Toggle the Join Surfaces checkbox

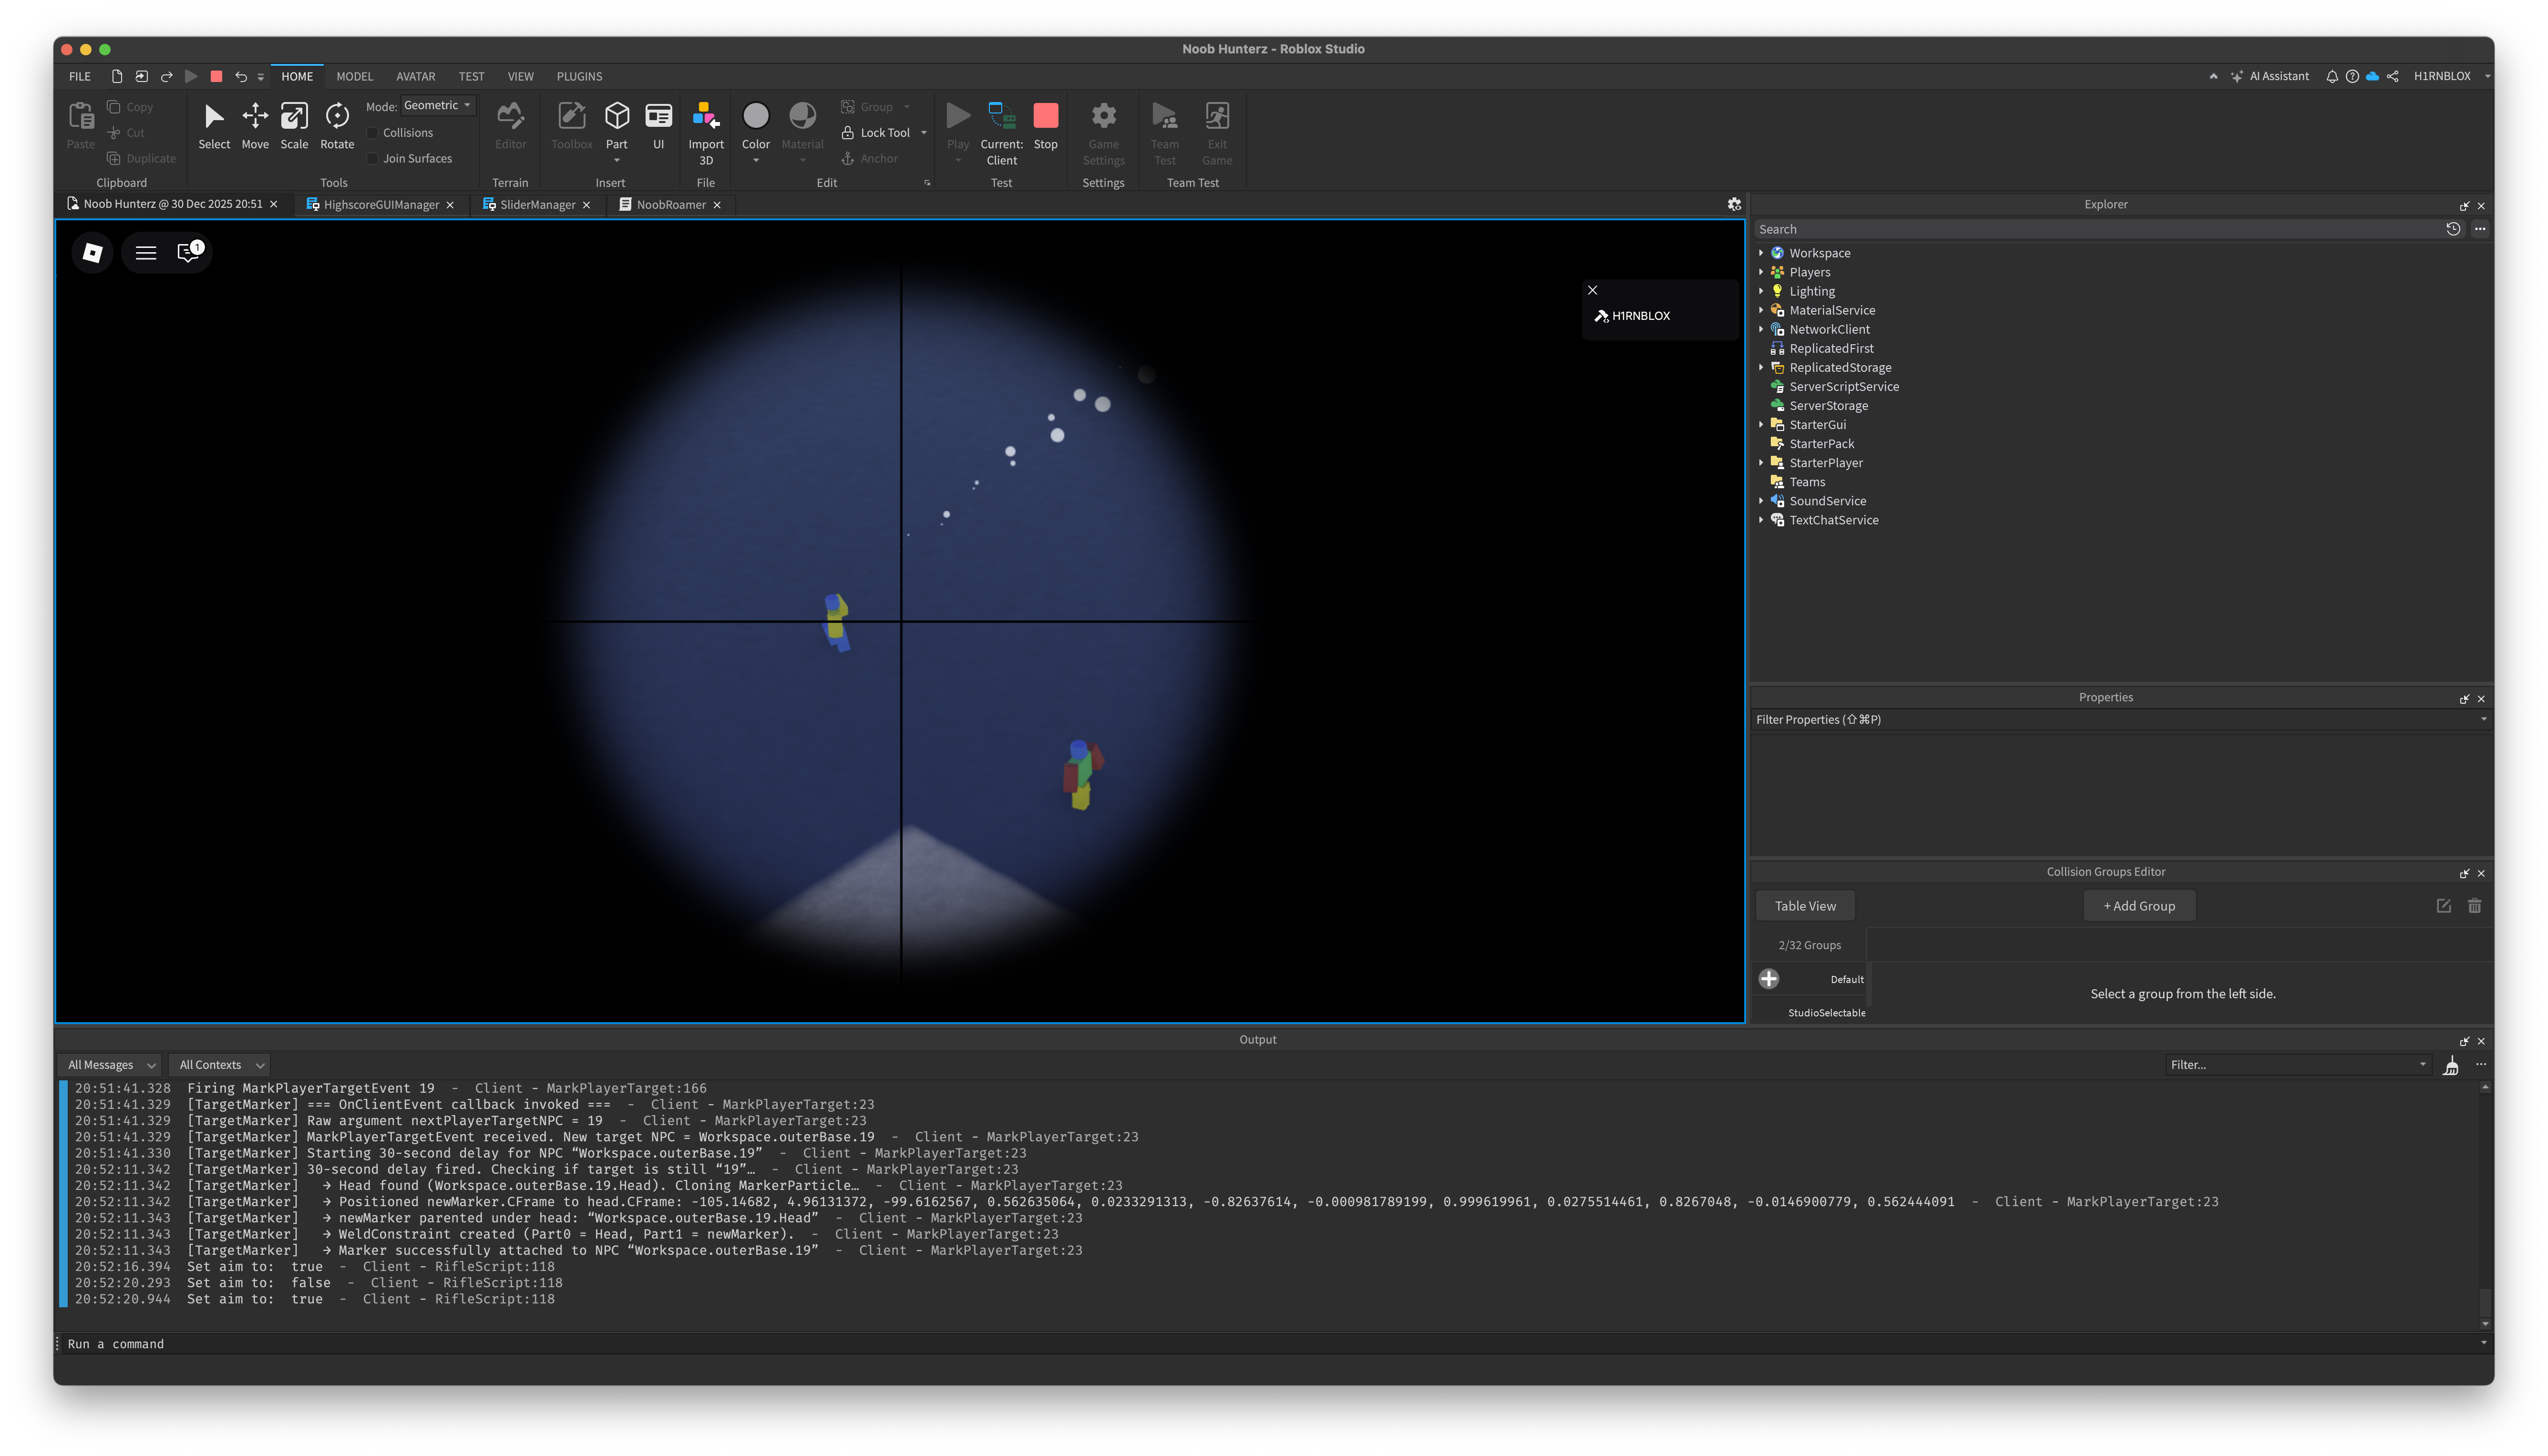click(x=373, y=159)
